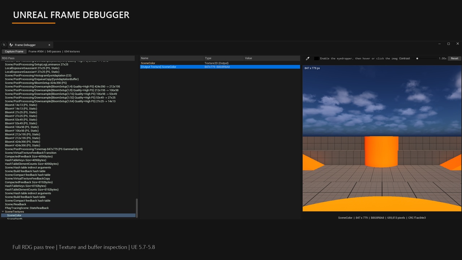Image resolution: width=462 pixels, height=260 pixels.
Task: Click the SceneColor info status line
Action: 382,218
